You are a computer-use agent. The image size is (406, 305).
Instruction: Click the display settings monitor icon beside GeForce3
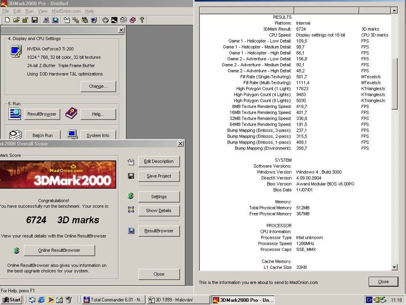(x=16, y=51)
